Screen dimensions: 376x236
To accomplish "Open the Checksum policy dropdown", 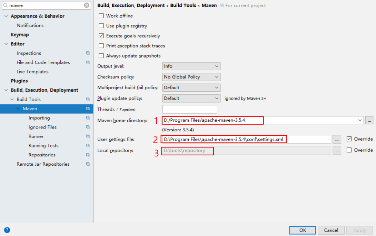I will (191, 77).
